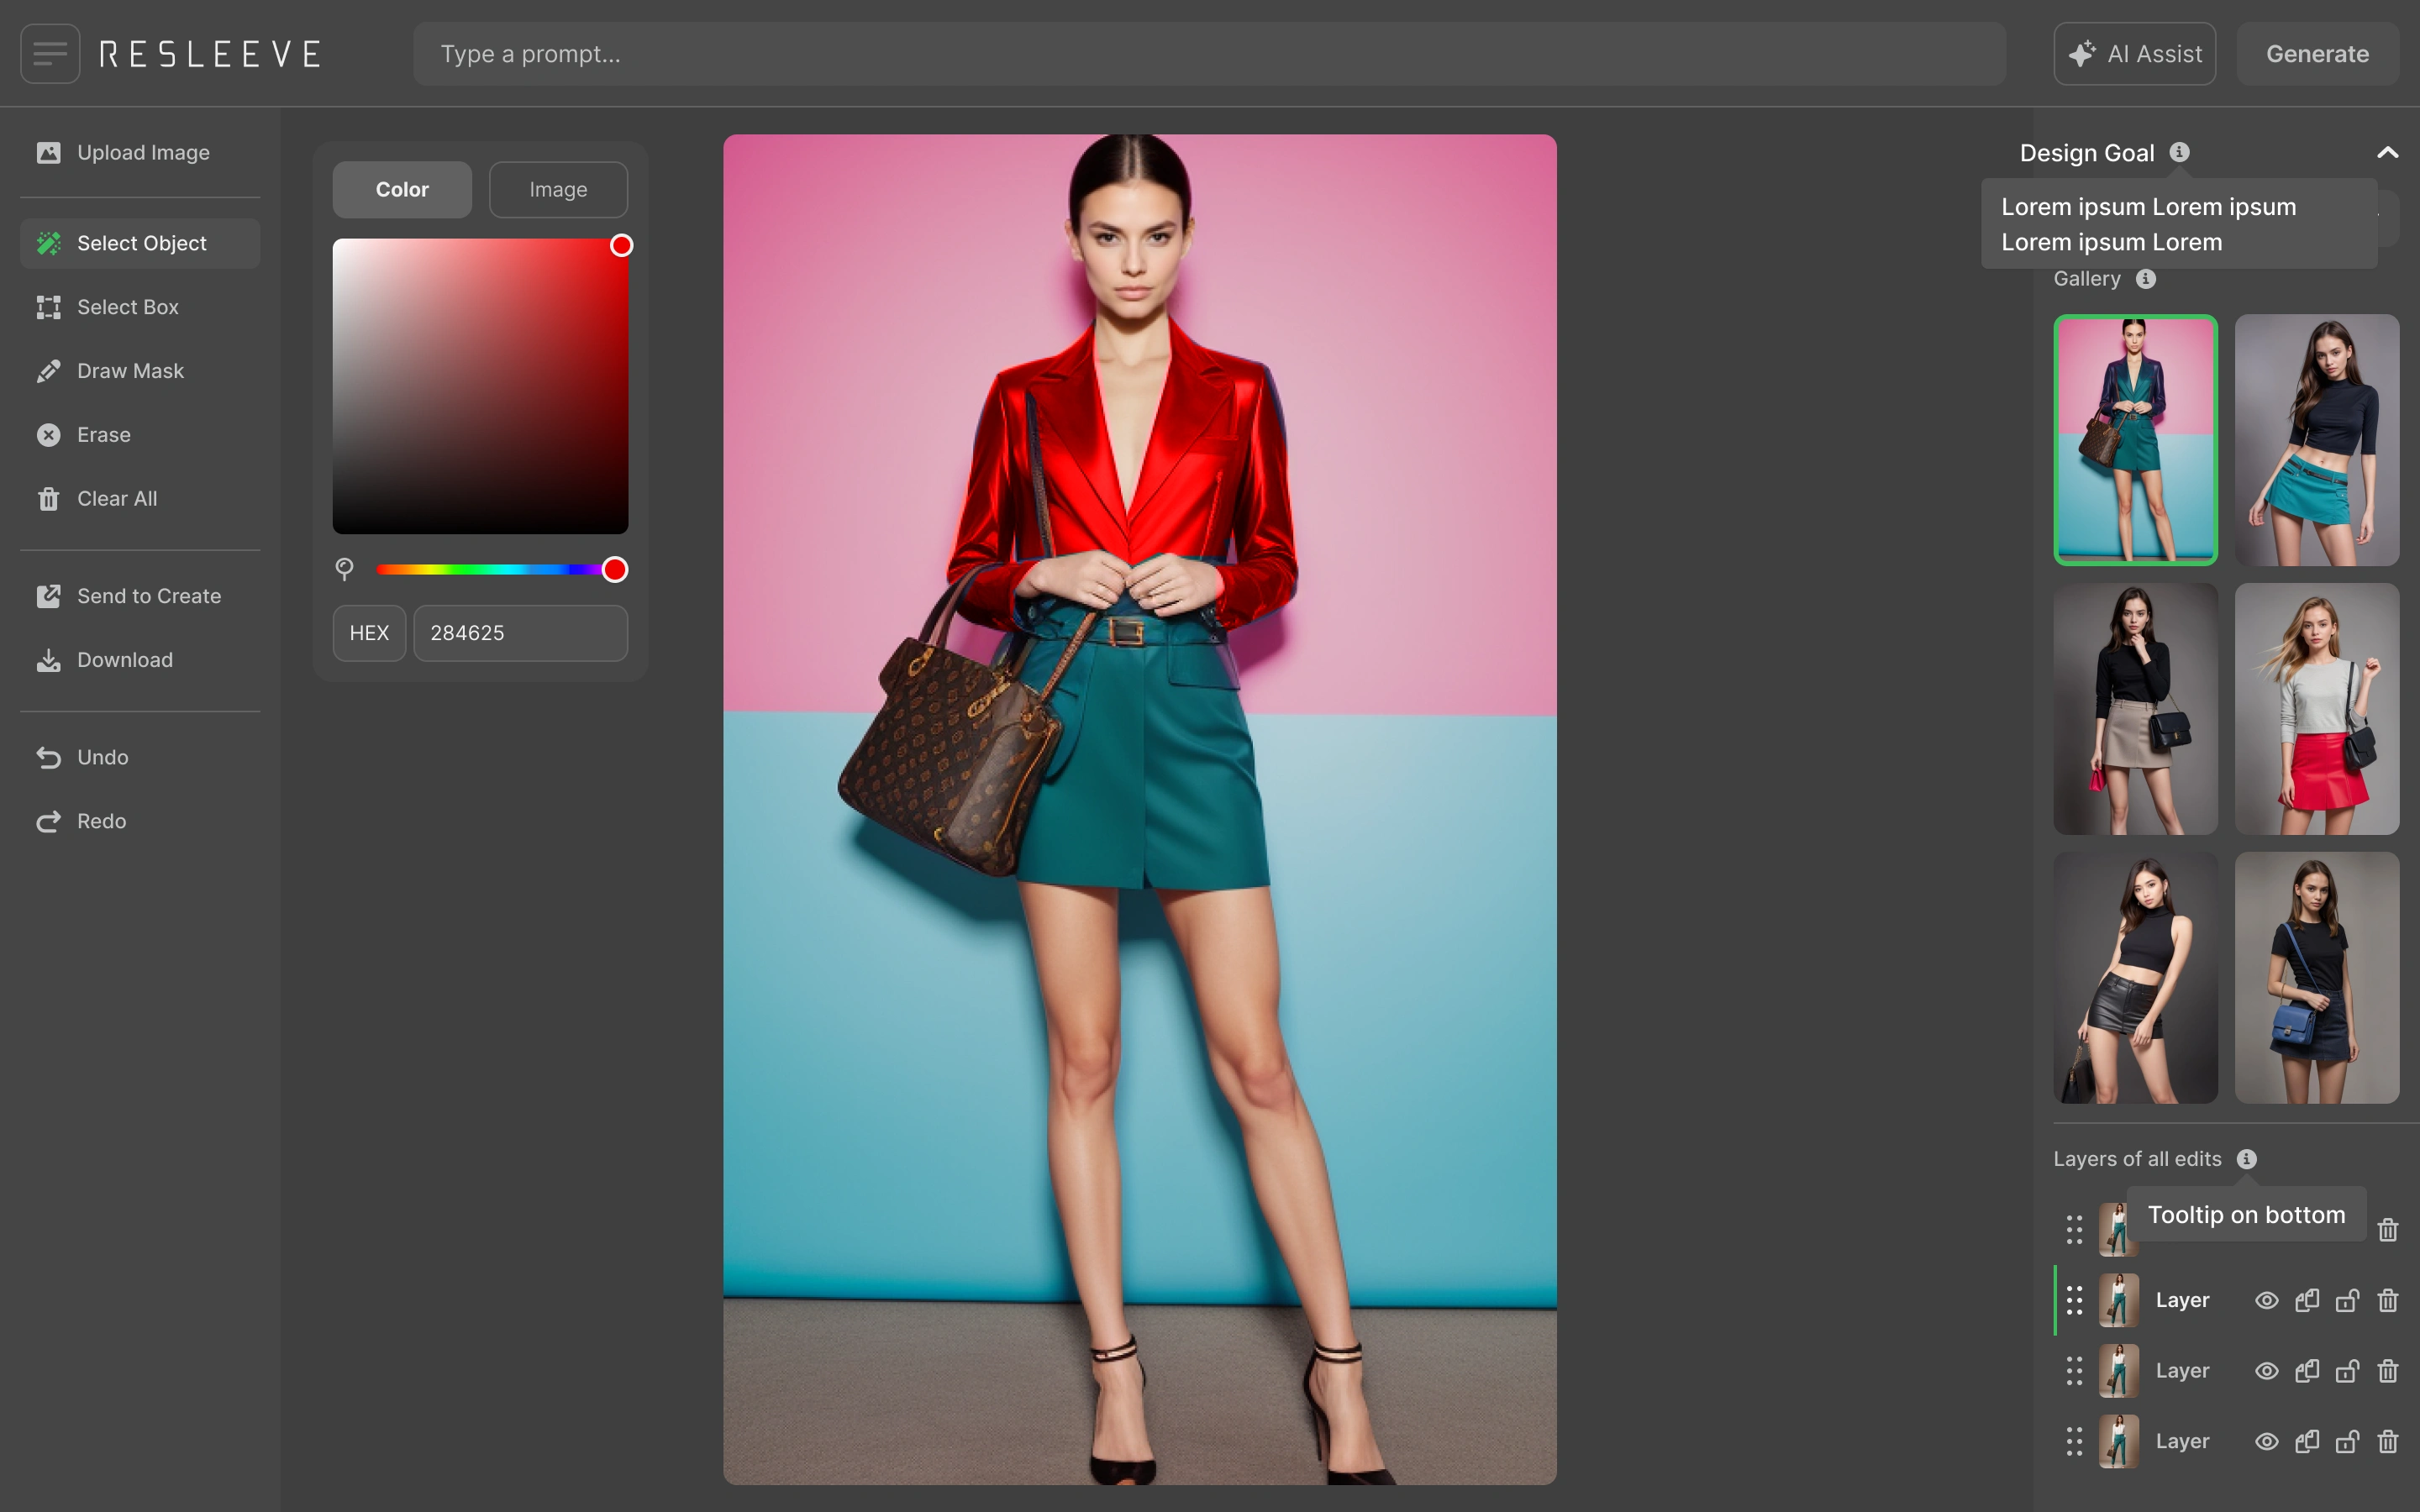Activate the eyedropper next to the hue slider
Image resolution: width=2420 pixels, height=1512 pixels.
coord(344,569)
